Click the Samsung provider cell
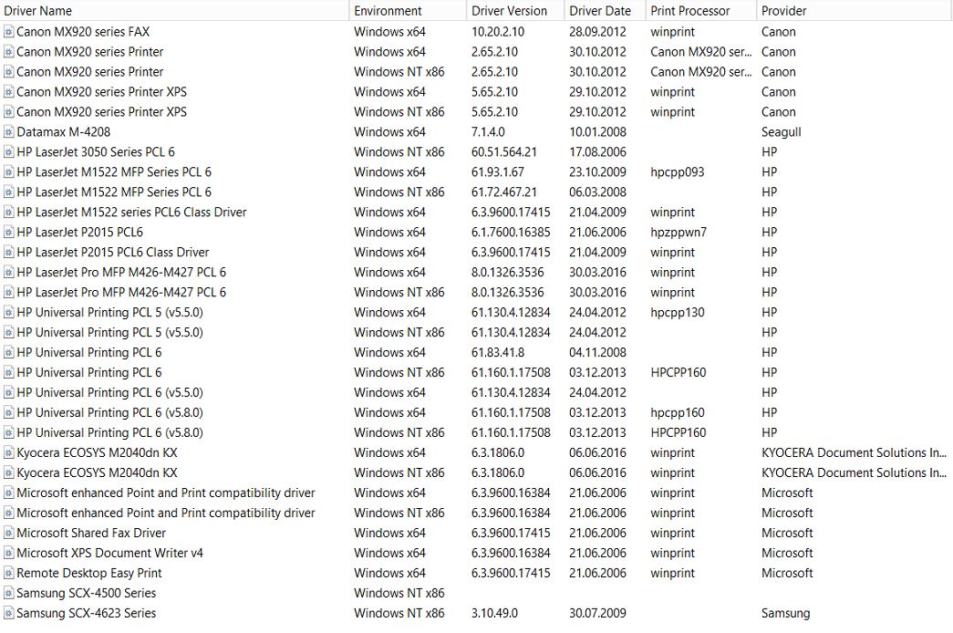Screen dimensions: 953x633 tap(785, 614)
